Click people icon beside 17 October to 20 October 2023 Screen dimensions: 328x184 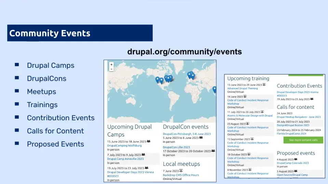tap(213, 151)
